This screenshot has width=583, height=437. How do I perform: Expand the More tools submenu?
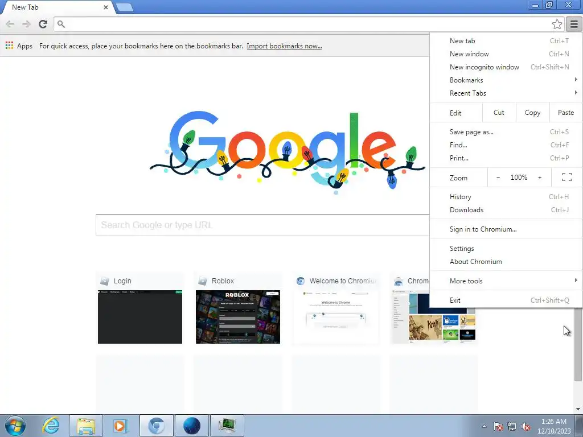click(506, 281)
